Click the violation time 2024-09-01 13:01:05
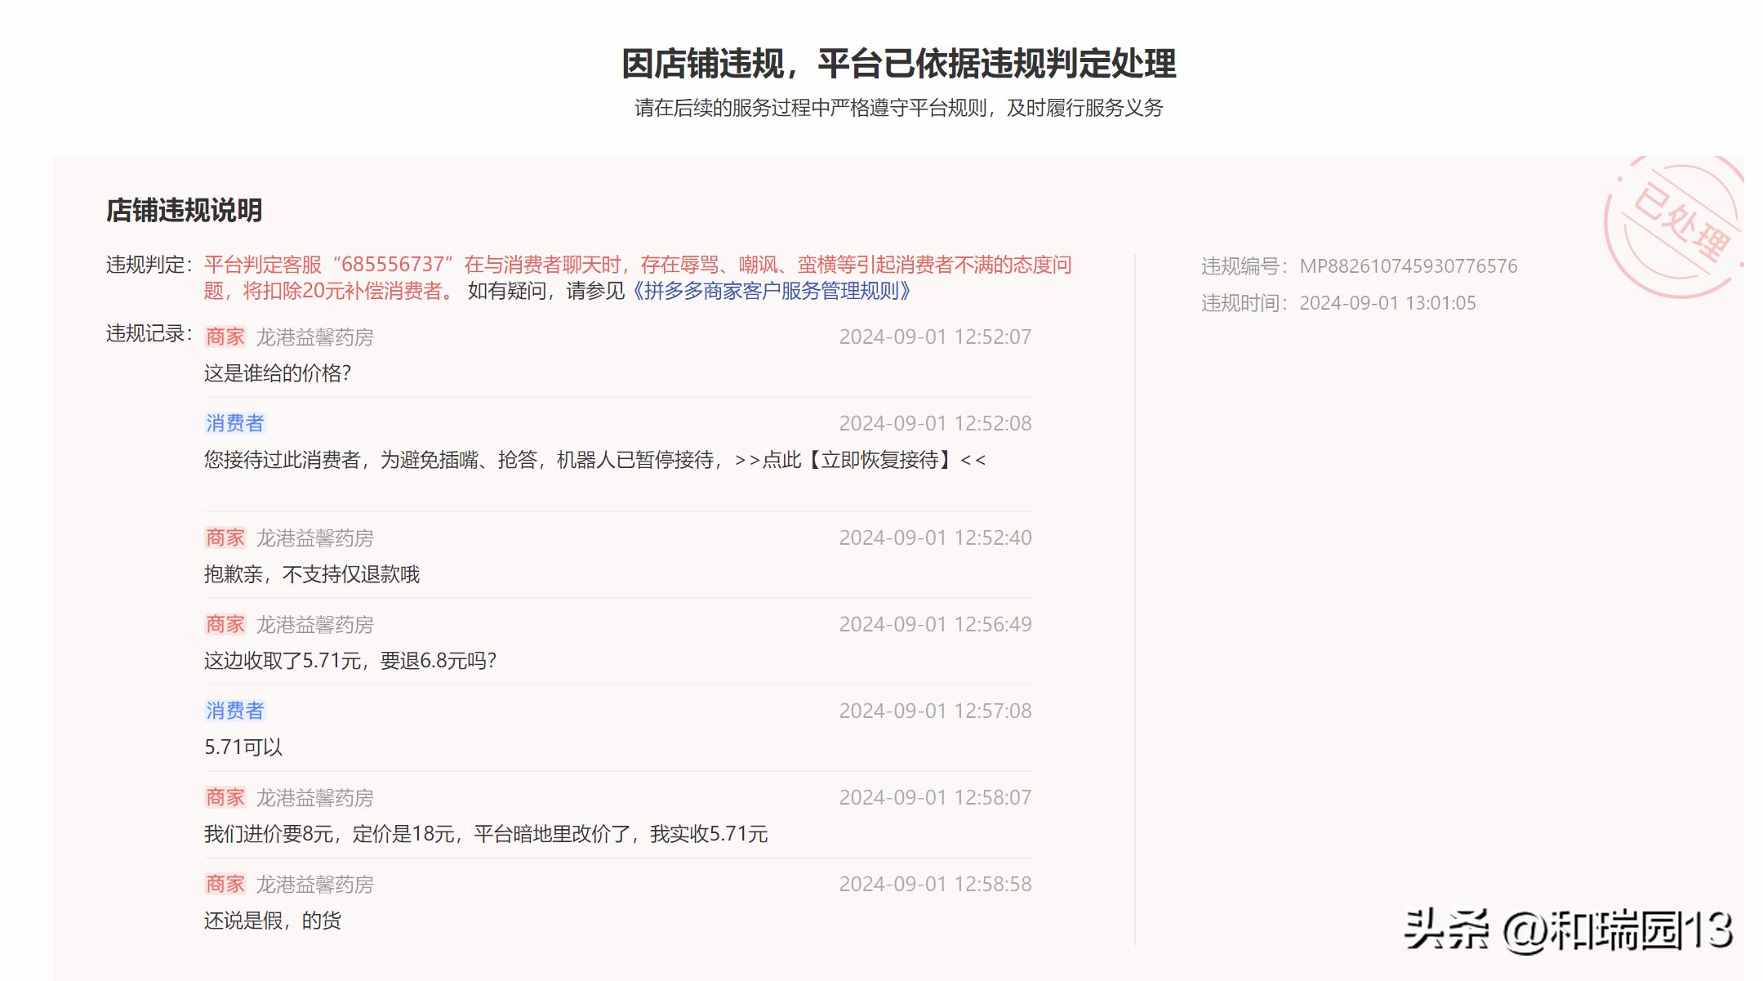Image resolution: width=1763 pixels, height=981 pixels. (x=1387, y=303)
